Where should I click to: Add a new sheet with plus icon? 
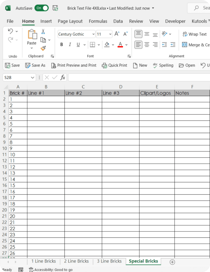172,262
